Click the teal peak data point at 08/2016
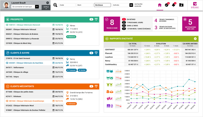203x117 pixels. pos(189,79)
